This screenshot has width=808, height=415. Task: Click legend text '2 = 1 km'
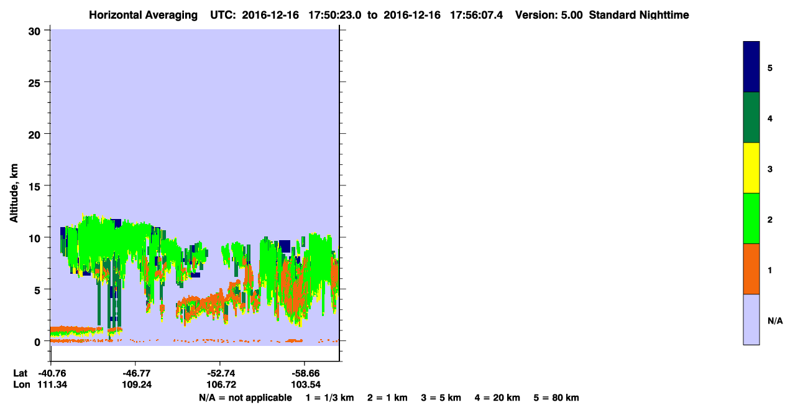(387, 398)
